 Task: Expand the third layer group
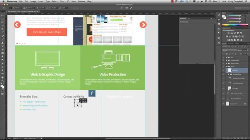(227, 63)
